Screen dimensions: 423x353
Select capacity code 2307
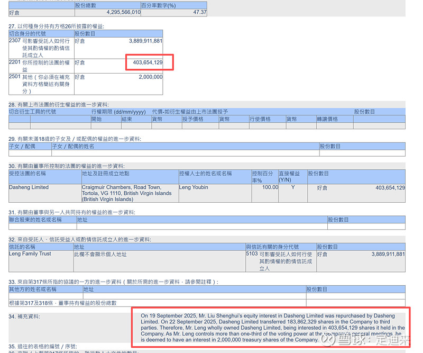tap(15, 41)
